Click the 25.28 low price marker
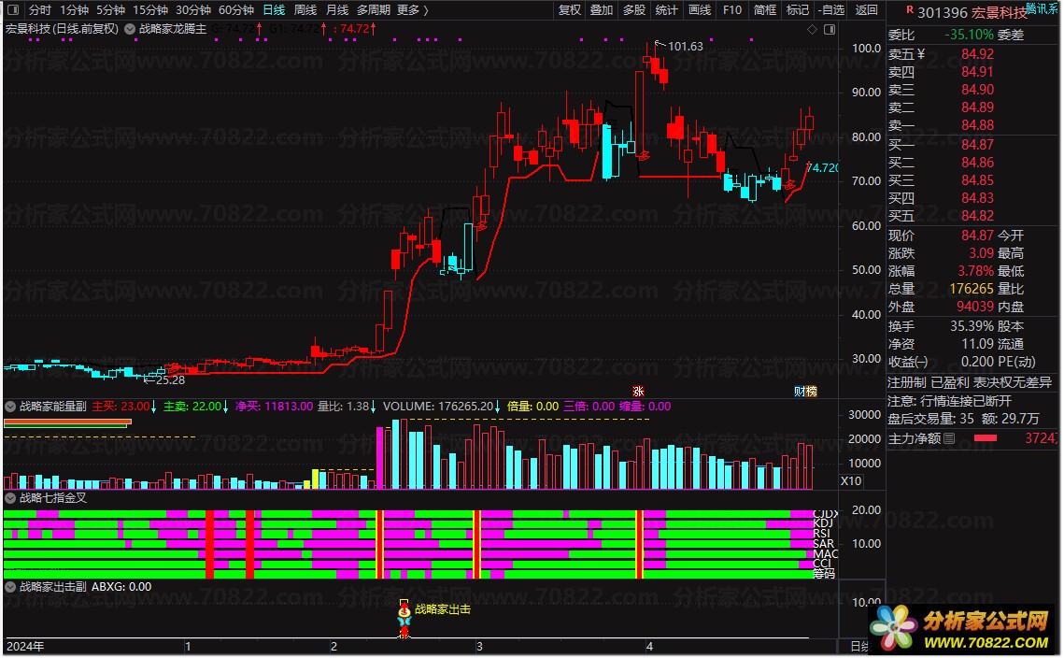 click(170, 380)
